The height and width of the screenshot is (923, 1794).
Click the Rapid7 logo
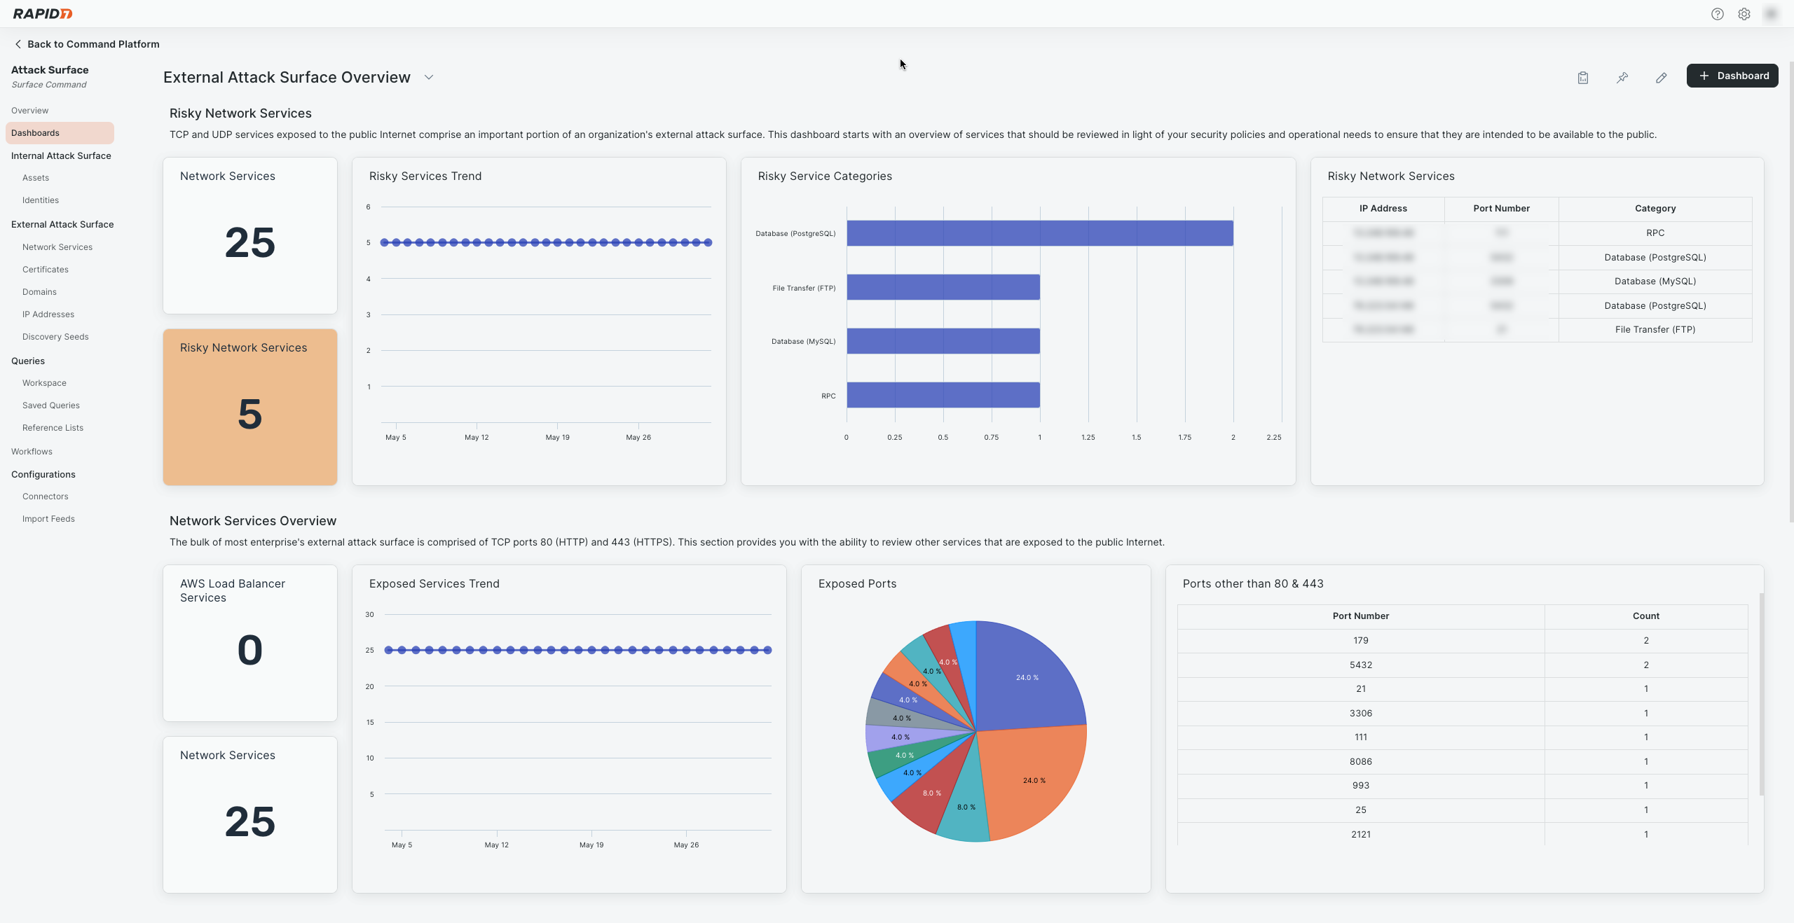click(x=43, y=14)
